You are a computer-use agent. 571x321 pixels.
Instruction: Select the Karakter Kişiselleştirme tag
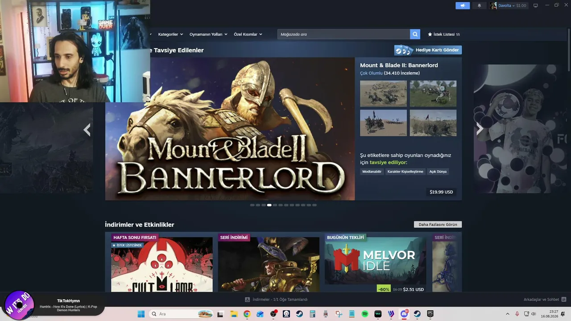pos(405,172)
